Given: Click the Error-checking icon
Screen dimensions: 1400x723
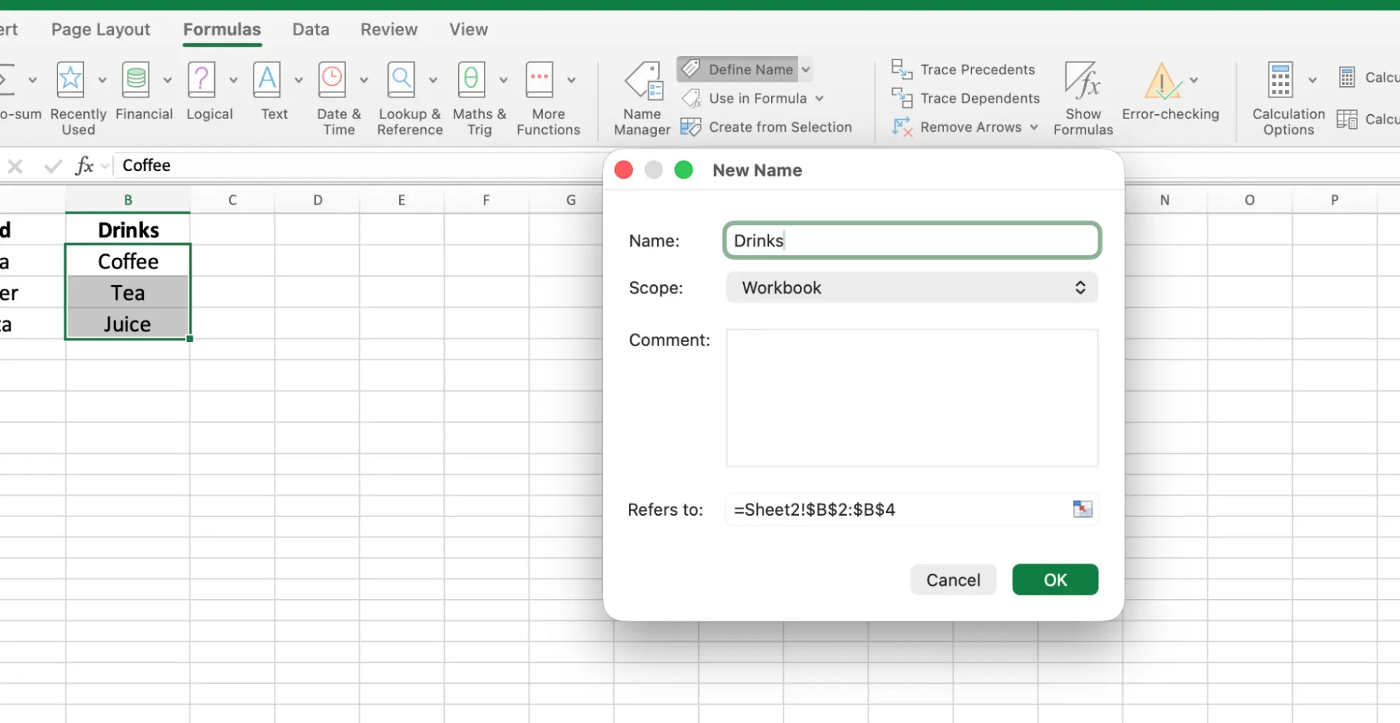Looking at the screenshot, I should [x=1163, y=83].
